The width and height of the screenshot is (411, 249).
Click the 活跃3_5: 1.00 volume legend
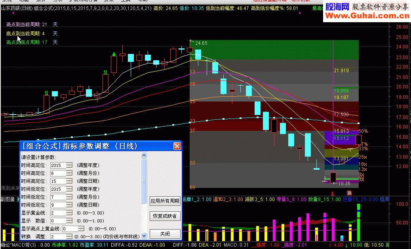click(260, 199)
